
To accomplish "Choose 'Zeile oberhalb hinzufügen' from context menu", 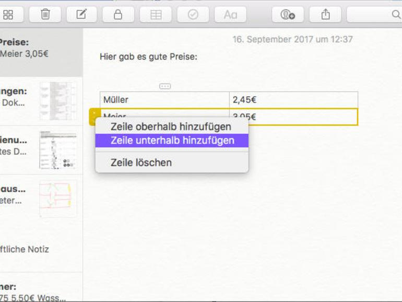I will click(172, 127).
